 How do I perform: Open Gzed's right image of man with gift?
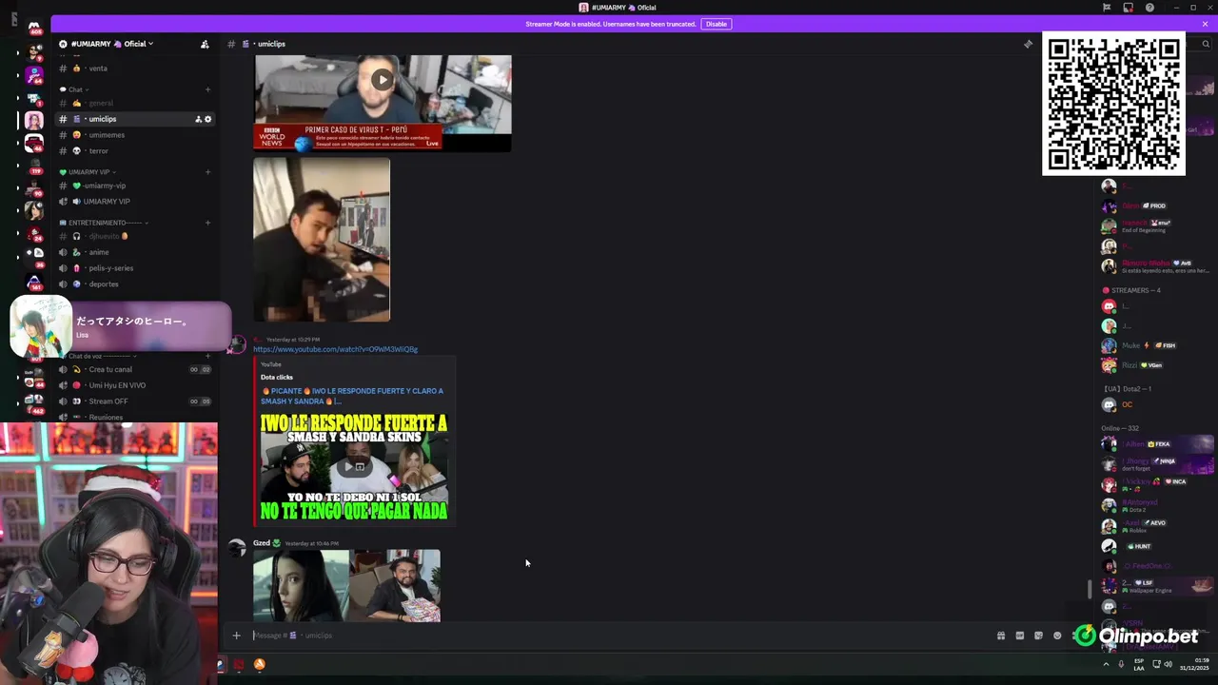coord(395,585)
